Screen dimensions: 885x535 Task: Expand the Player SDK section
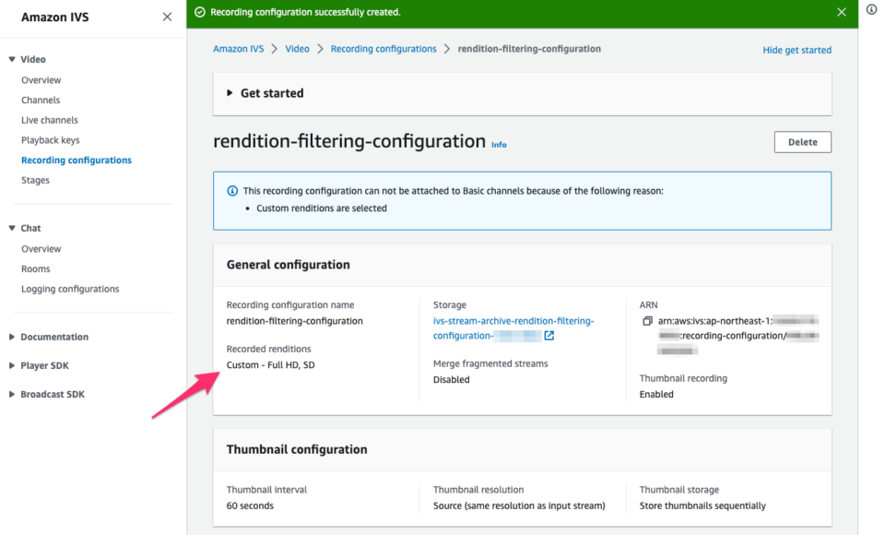[x=12, y=365]
